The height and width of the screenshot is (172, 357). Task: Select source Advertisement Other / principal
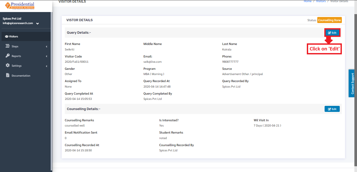tap(243, 74)
